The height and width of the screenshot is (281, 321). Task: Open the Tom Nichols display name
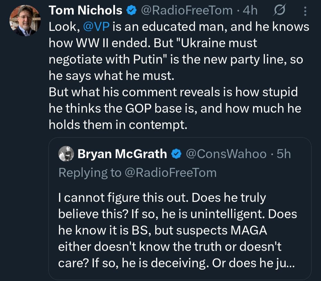(85, 10)
